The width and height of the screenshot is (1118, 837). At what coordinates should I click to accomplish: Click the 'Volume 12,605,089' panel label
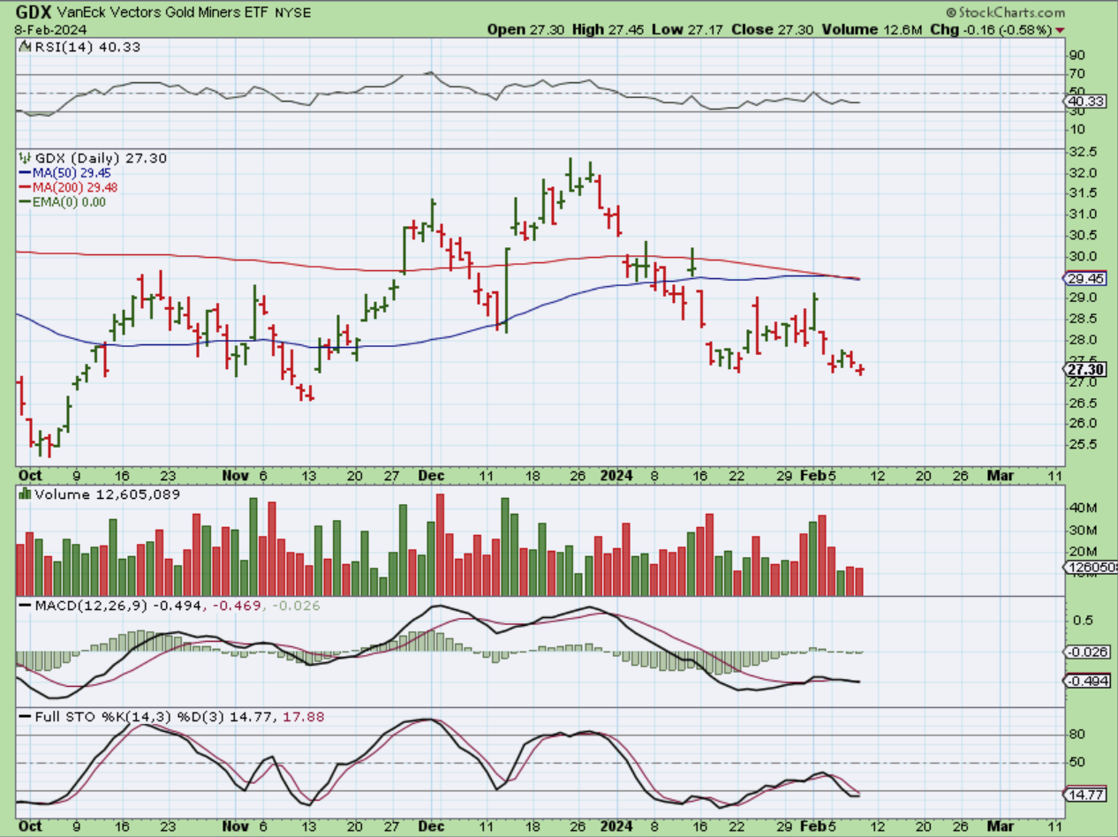[x=108, y=494]
